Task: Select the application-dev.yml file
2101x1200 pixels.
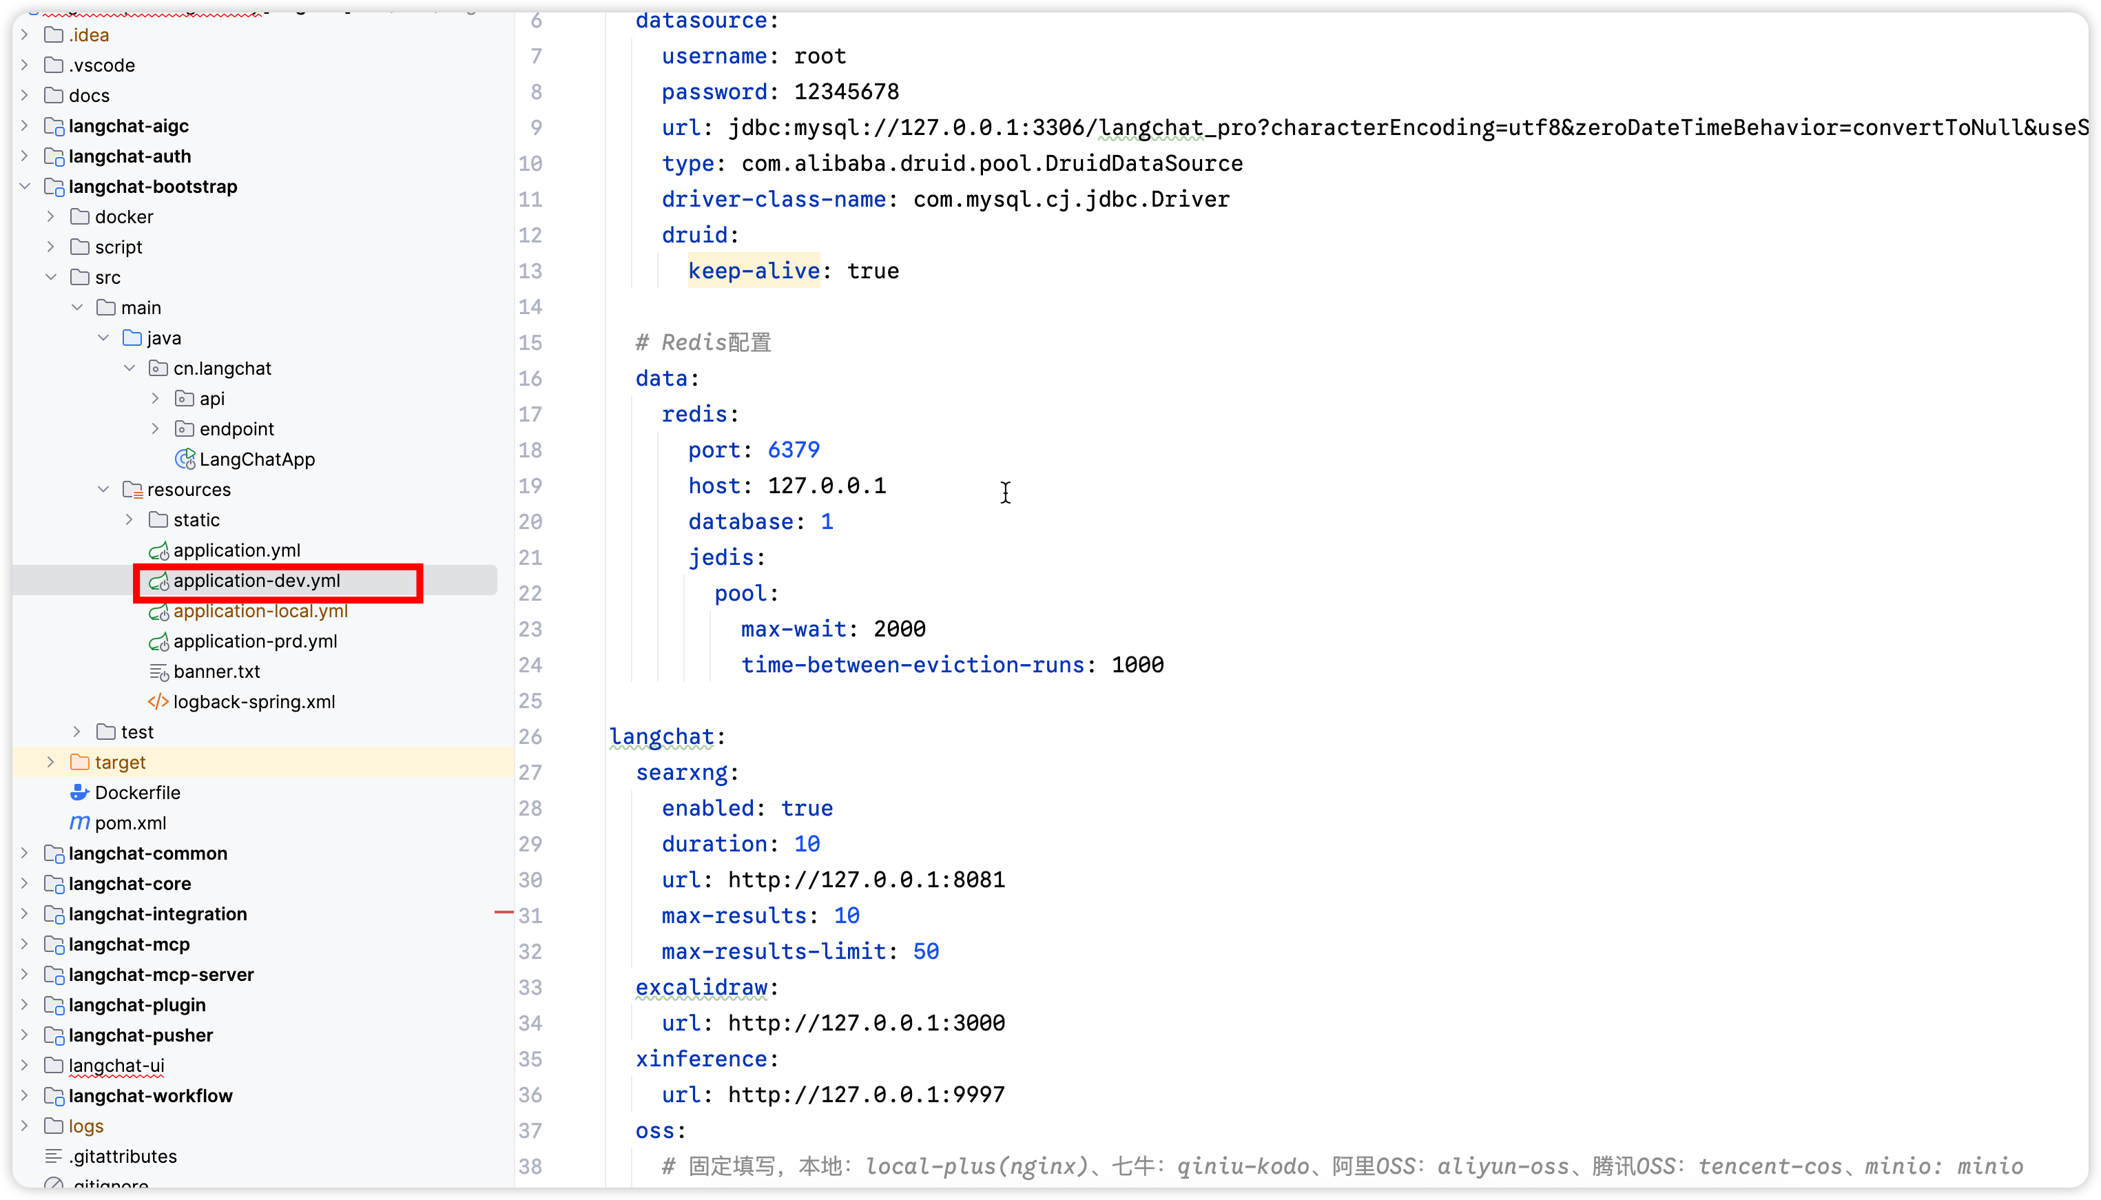Action: click(256, 581)
